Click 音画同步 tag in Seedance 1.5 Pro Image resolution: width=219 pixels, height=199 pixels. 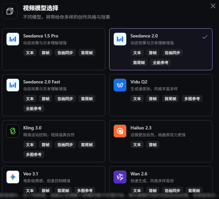tap(65, 53)
